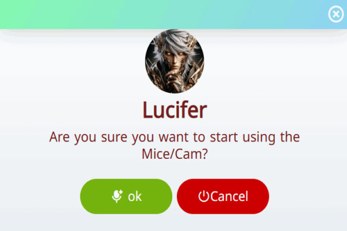Click the "Mice/Cam?" text line
347x231 pixels.
click(175, 154)
